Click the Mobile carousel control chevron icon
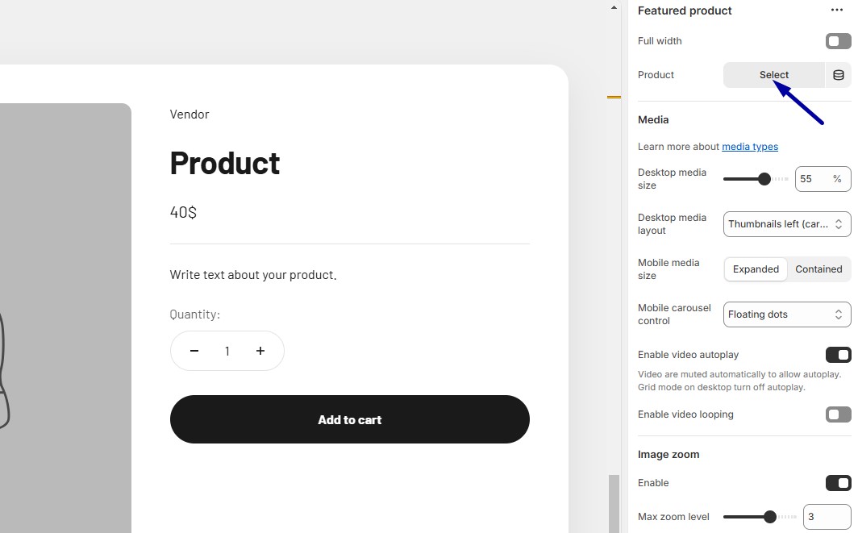Image resolution: width=858 pixels, height=533 pixels. click(839, 314)
